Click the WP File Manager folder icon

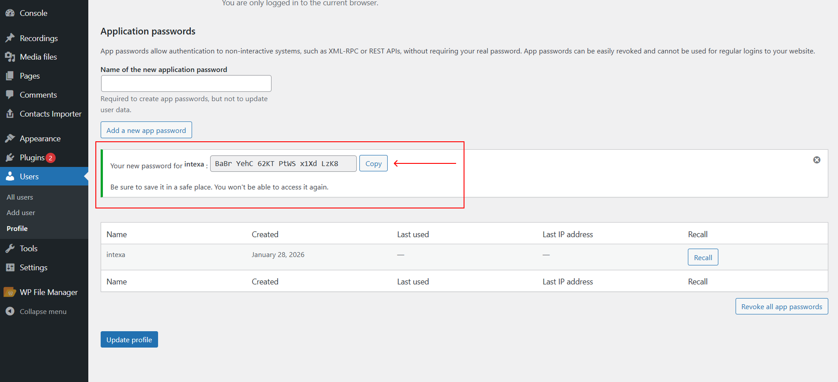pyautogui.click(x=10, y=292)
